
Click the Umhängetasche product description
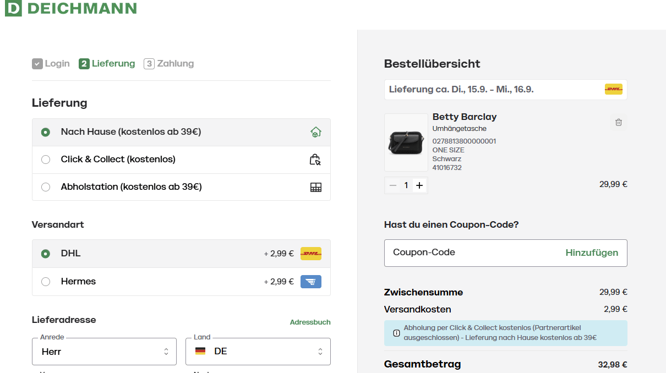460,129
